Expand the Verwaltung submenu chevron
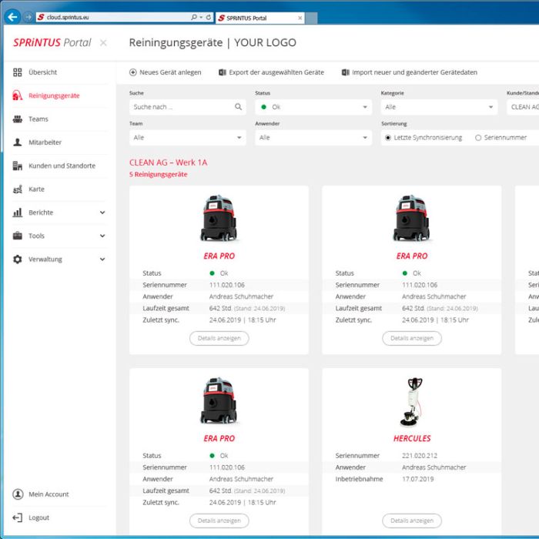This screenshot has width=539, height=539. 102,259
